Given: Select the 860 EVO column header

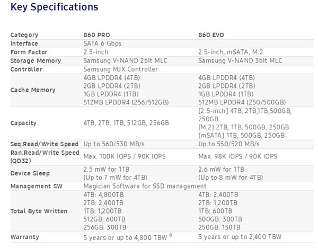Looking at the screenshot, I should (x=211, y=35).
